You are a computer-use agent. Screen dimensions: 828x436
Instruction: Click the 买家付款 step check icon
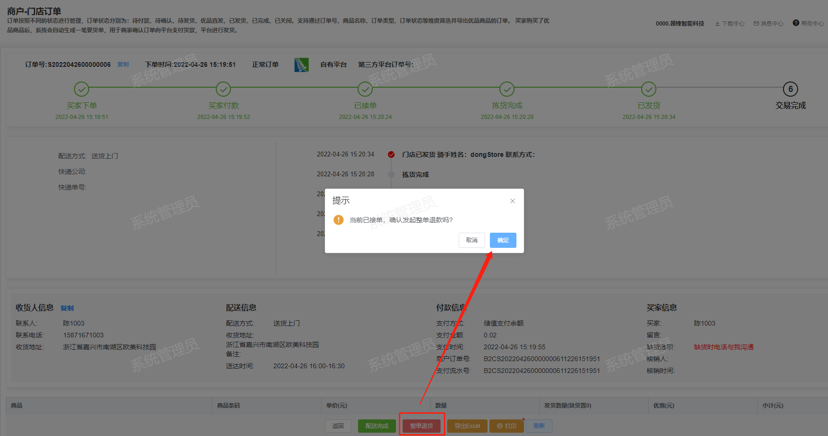coord(223,89)
